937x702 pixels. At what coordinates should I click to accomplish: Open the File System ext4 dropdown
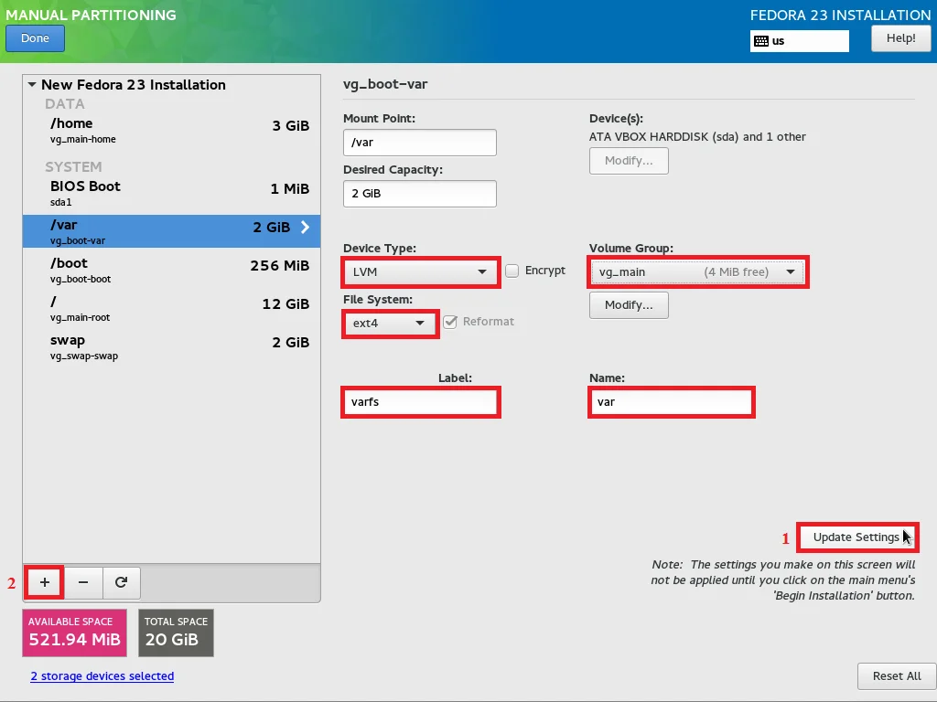click(390, 324)
